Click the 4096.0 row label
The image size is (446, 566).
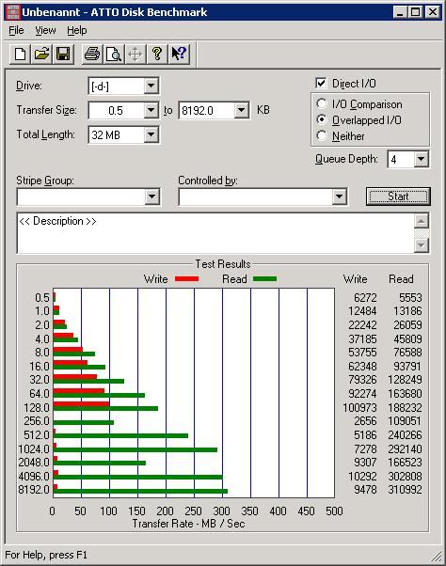[34, 476]
